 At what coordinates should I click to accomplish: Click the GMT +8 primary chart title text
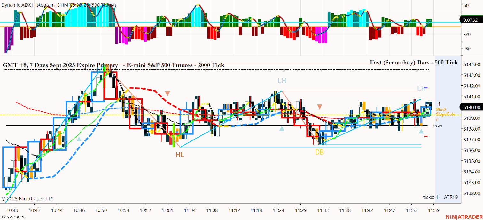(113, 65)
